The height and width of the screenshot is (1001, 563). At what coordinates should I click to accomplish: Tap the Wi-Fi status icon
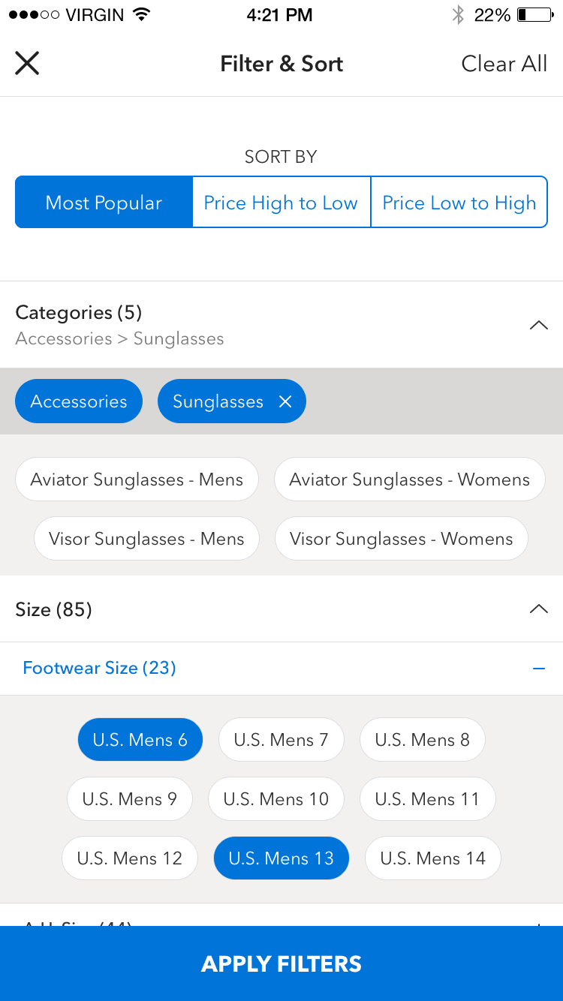(x=140, y=15)
